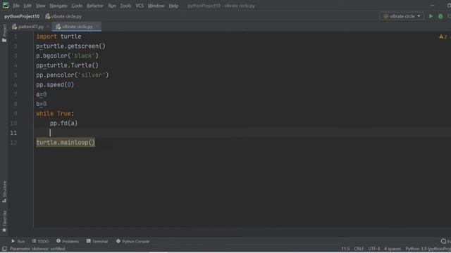Open the warnings indicator in the editor corner
This screenshot has width=451, height=253.
click(x=443, y=37)
